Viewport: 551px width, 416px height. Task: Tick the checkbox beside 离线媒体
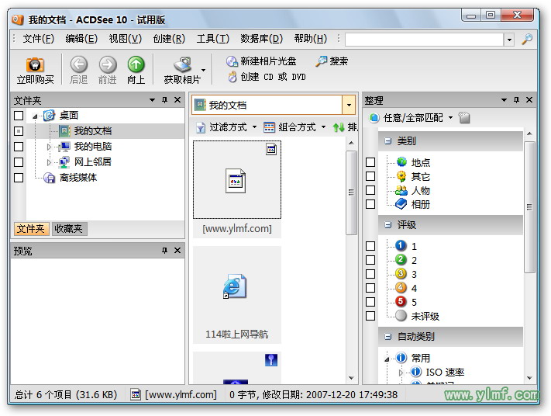[x=19, y=178]
